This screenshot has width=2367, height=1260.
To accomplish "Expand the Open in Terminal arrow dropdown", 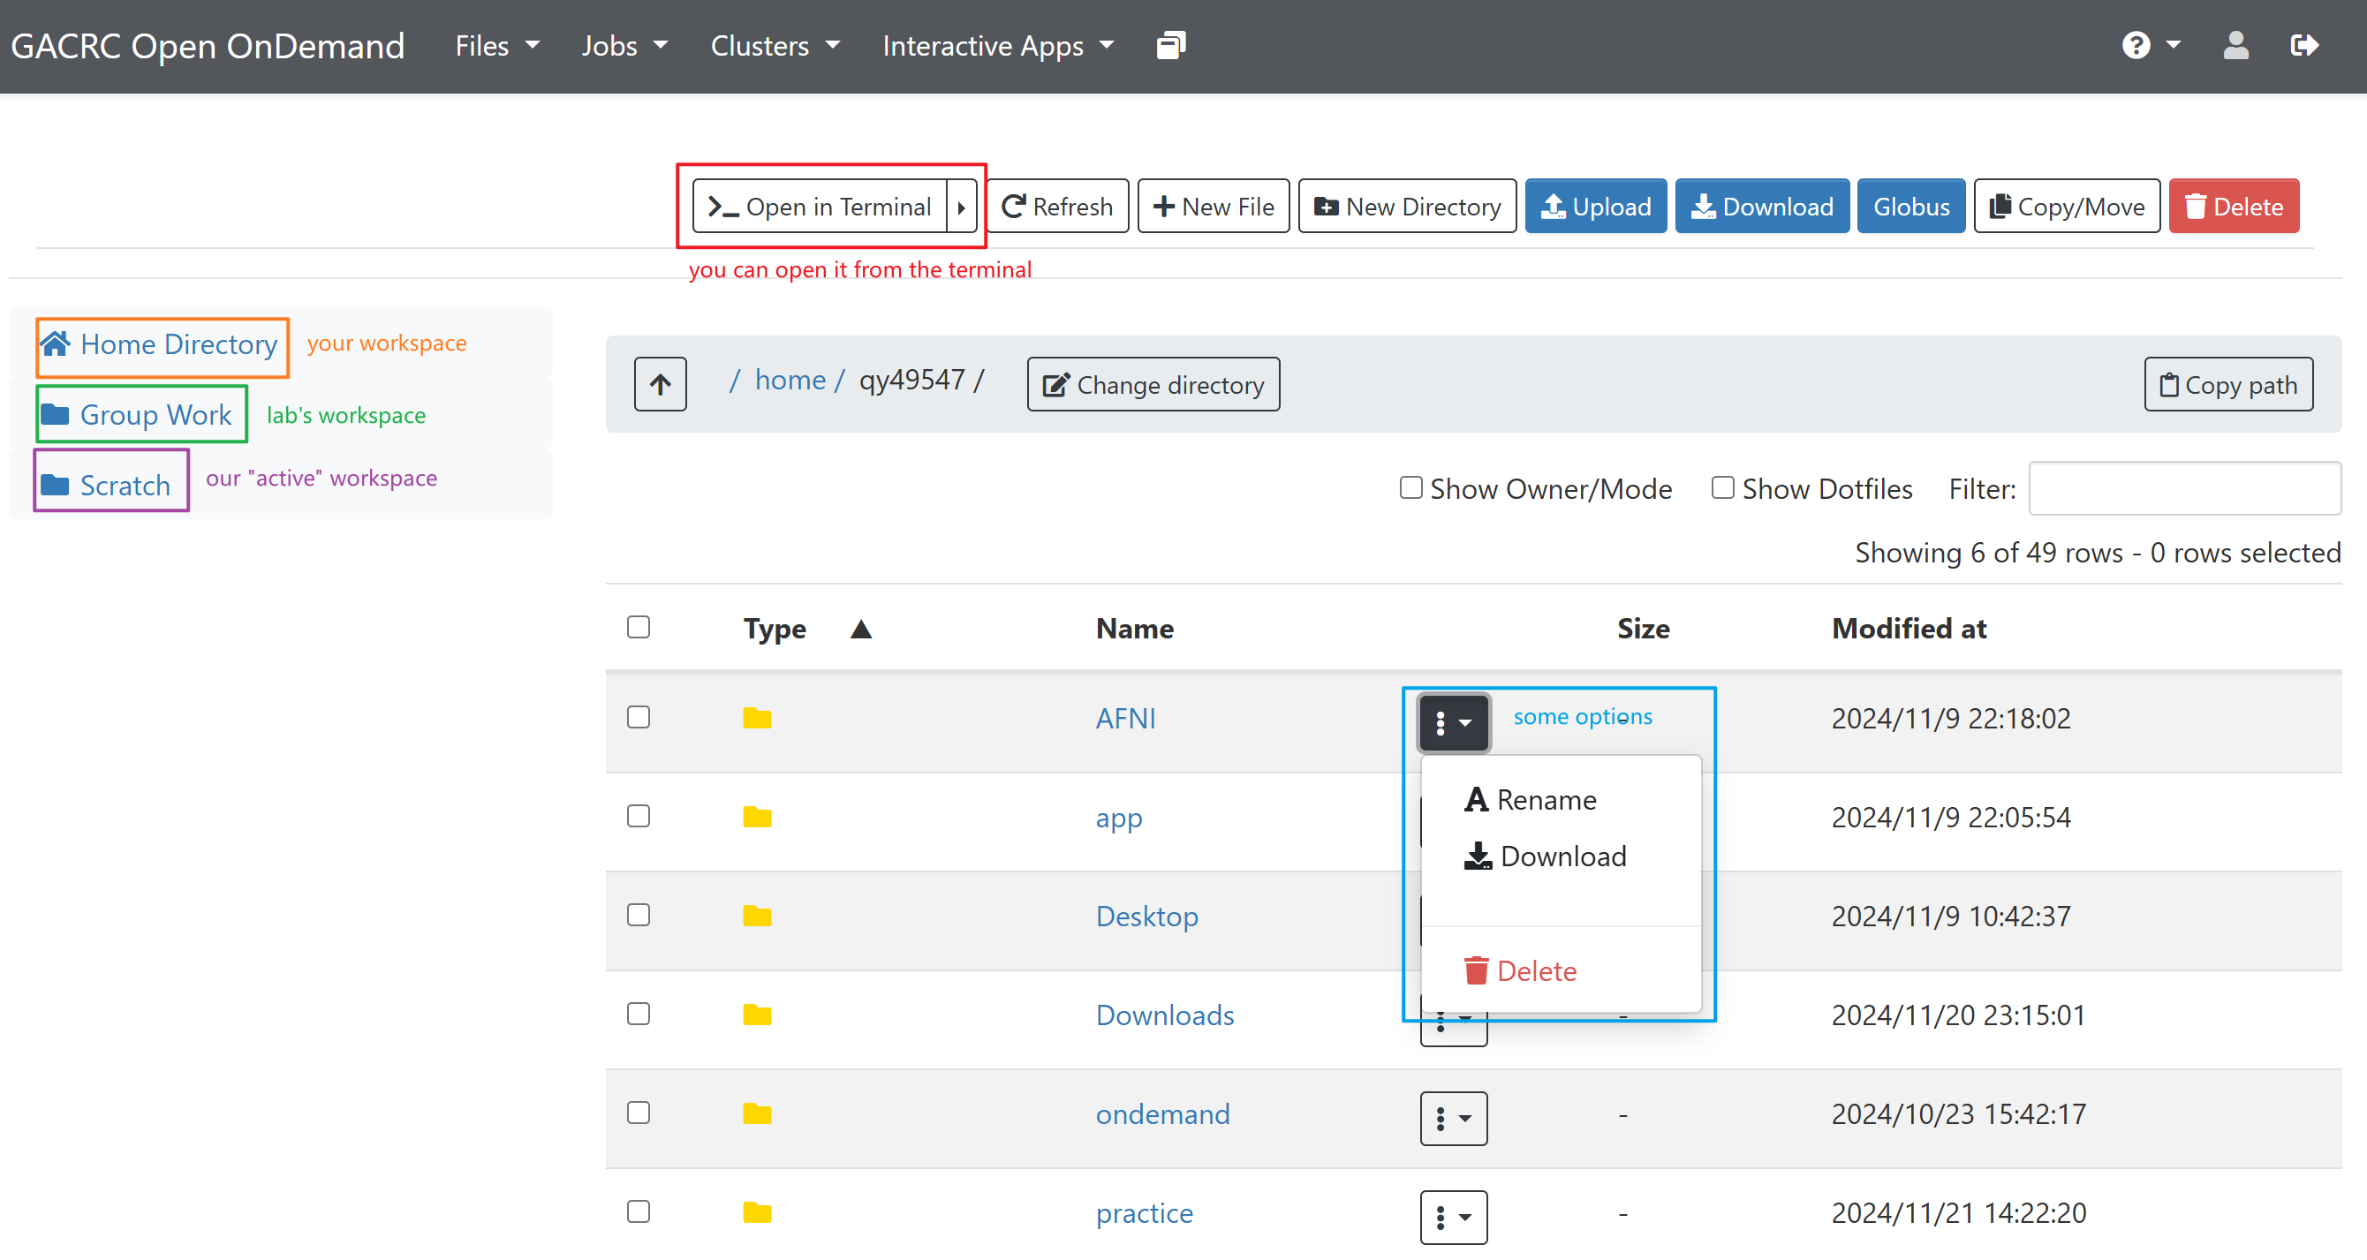I will pyautogui.click(x=960, y=207).
